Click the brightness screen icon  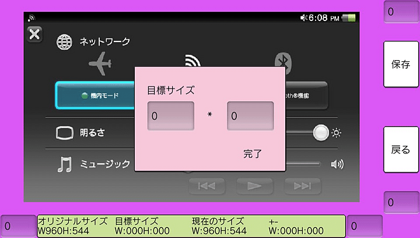pos(64,133)
